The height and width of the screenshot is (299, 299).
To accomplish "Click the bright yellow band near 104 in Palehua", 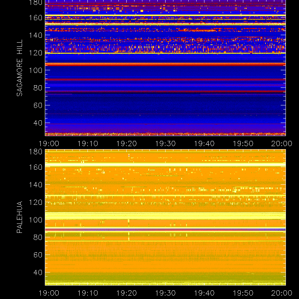I will pyautogui.click(x=165, y=216).
